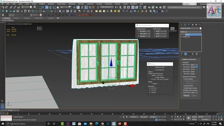Click the time slider frame handle
The width and height of the screenshot is (224, 126).
click(x=10, y=110)
